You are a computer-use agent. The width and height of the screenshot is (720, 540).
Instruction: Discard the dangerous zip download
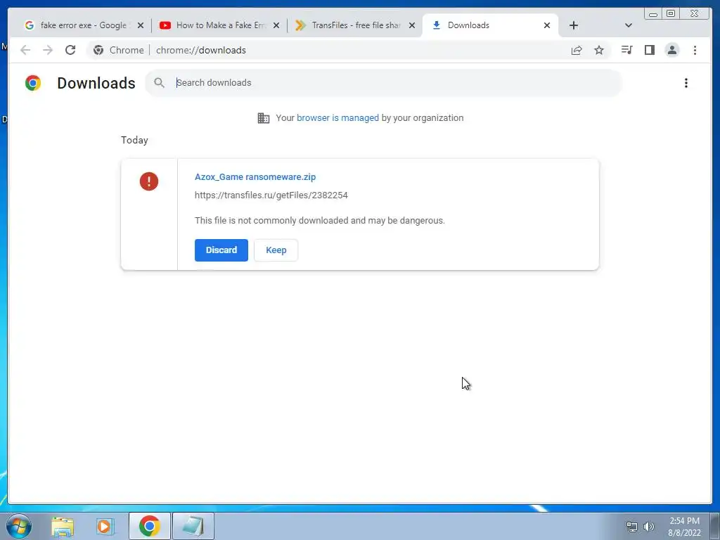click(221, 250)
